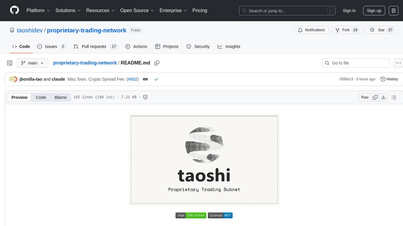Open pull request #602 link
The width and height of the screenshot is (403, 226).
pos(132,79)
